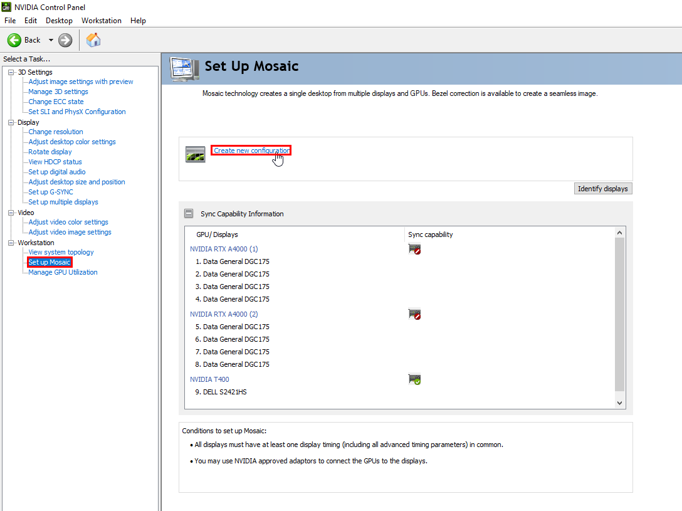Click the NVIDIA Control Panel title icon
This screenshot has width=682, height=511.
tap(6, 7)
